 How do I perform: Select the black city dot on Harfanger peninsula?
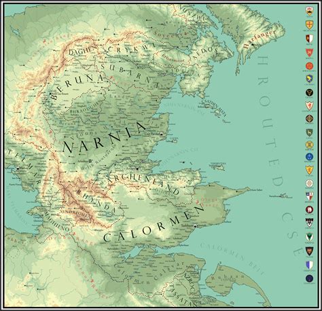[252, 45]
